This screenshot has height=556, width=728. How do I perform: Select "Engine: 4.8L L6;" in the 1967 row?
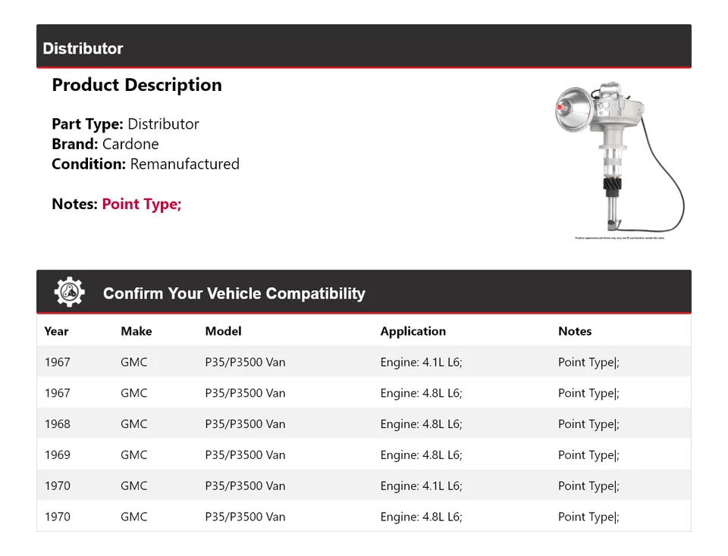(x=421, y=393)
